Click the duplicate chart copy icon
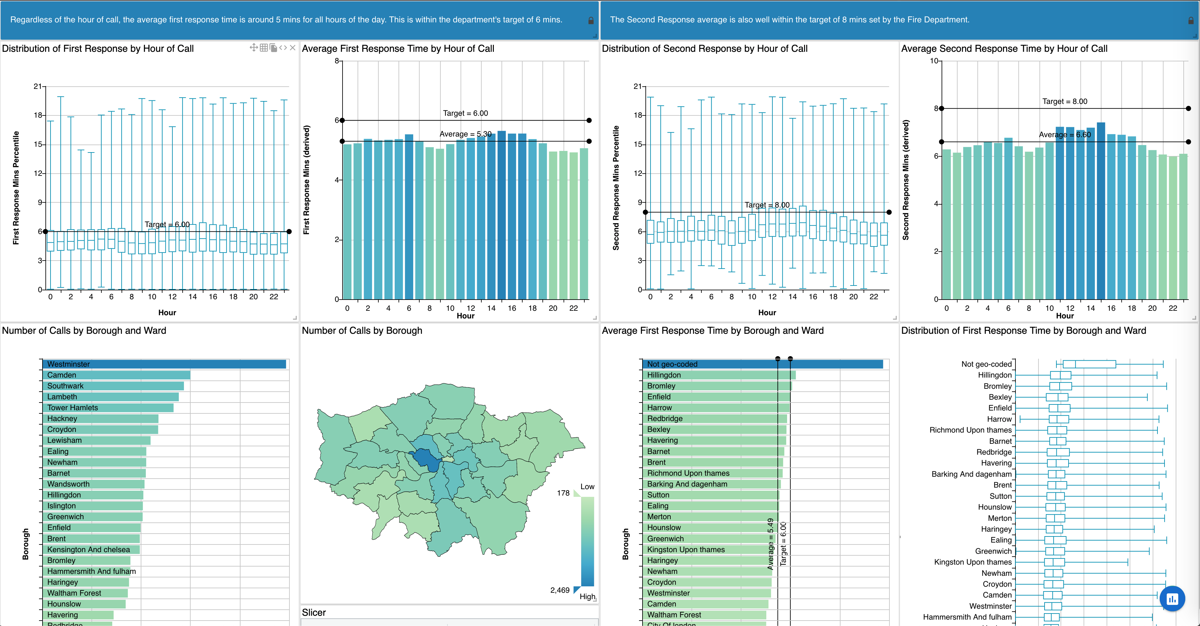Screen dimensions: 1200x626 273,48
